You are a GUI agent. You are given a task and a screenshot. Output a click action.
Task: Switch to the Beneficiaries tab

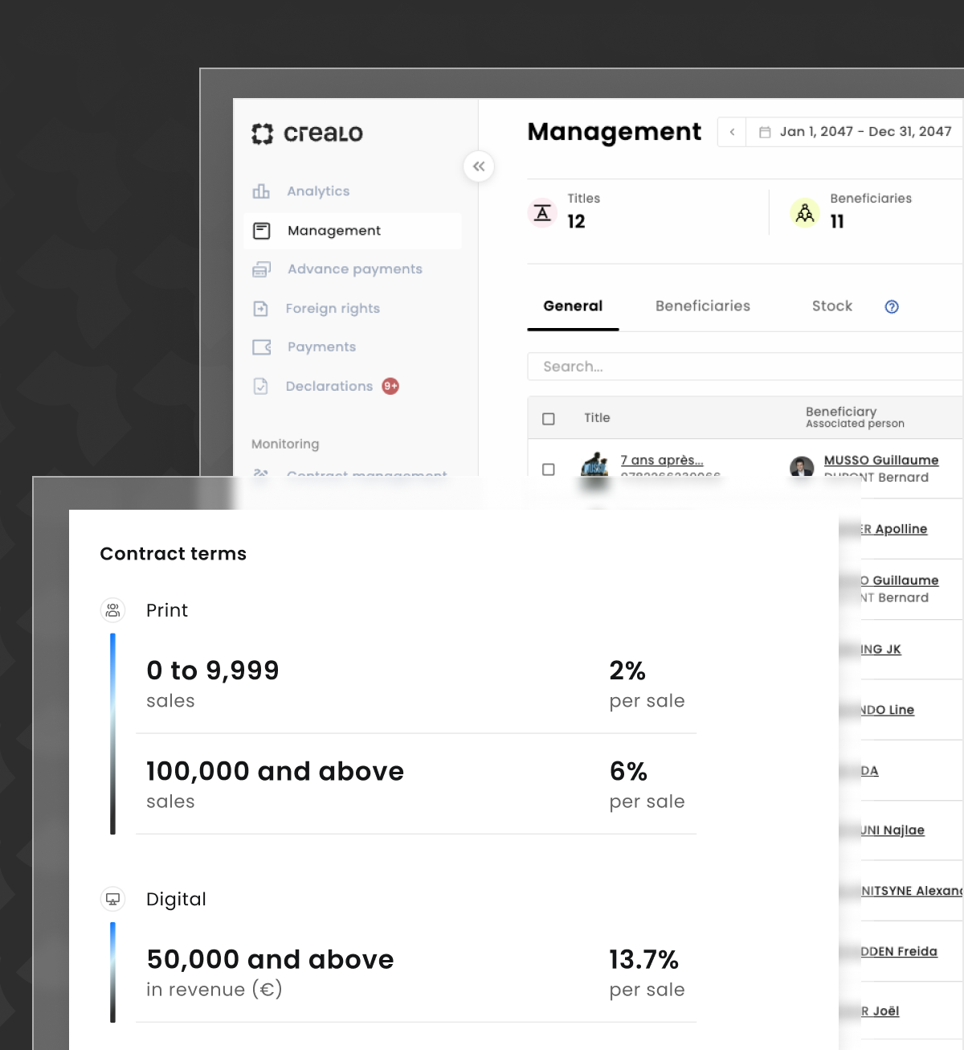(703, 306)
